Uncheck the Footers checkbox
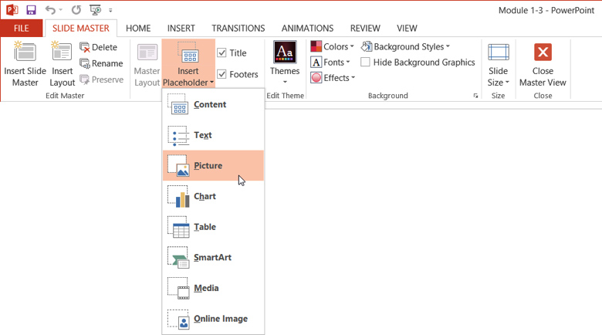This screenshot has height=335, width=602. pos(222,75)
